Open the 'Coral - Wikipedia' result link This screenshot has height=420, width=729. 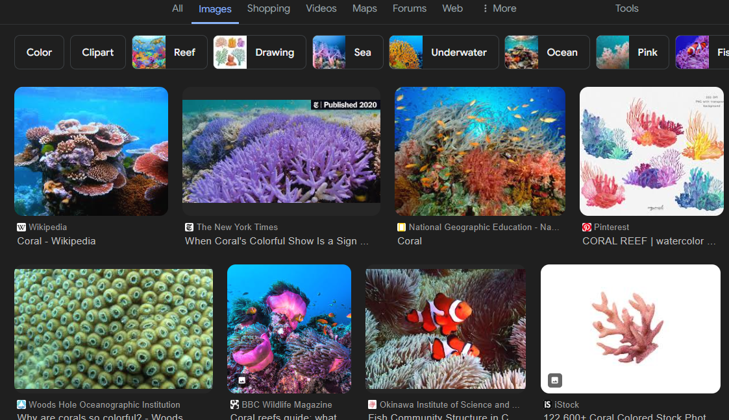(x=56, y=241)
